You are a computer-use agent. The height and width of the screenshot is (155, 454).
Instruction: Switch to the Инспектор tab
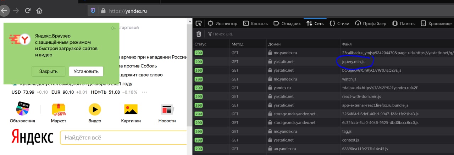coord(222,23)
